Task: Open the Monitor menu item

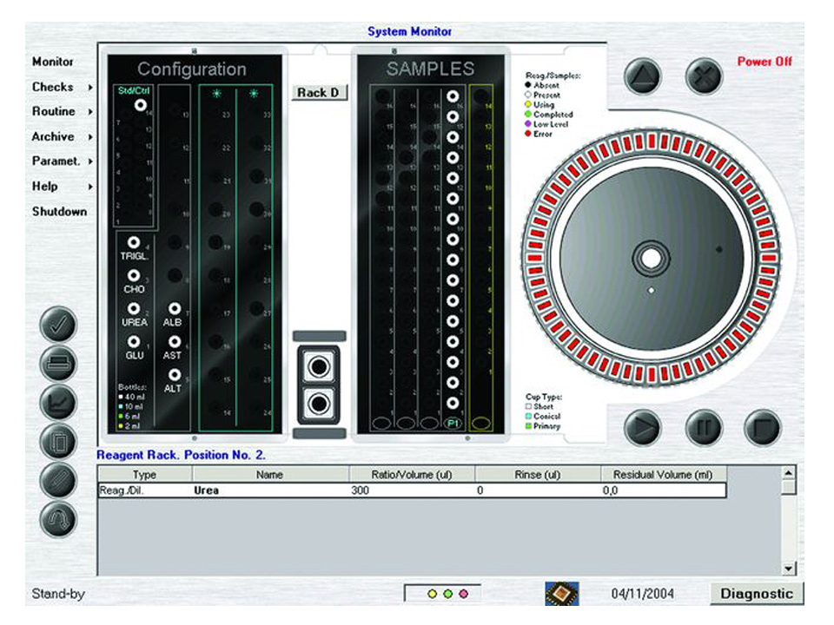Action: 53,62
